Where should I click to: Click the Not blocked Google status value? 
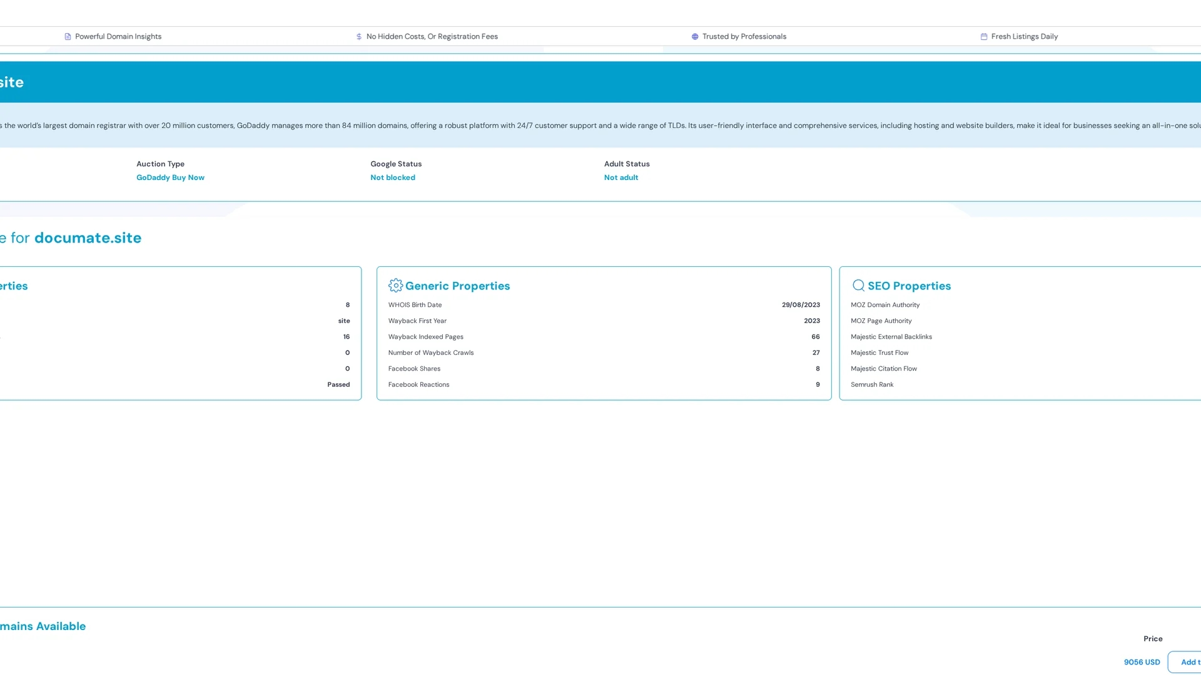(x=393, y=177)
